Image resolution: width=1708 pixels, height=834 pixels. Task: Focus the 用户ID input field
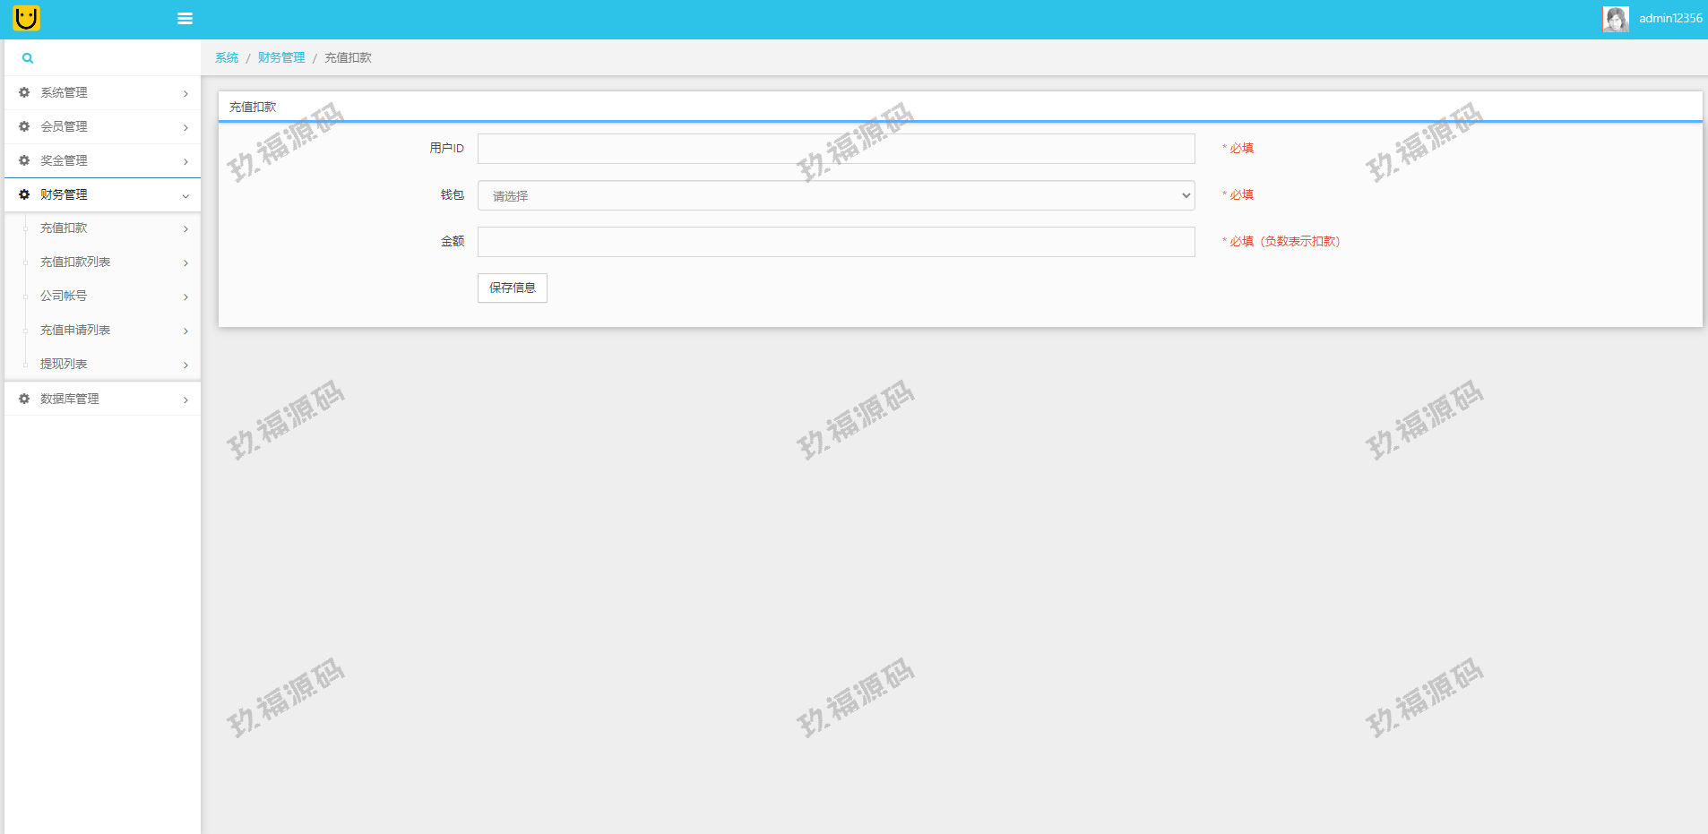pyautogui.click(x=835, y=149)
